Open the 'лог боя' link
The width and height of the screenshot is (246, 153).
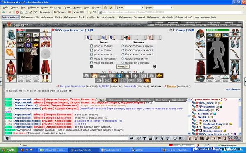[x=233, y=89]
